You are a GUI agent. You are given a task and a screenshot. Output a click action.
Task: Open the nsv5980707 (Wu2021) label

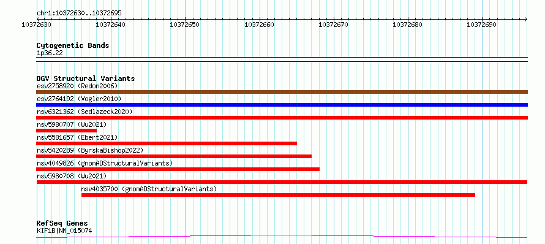[72, 124]
